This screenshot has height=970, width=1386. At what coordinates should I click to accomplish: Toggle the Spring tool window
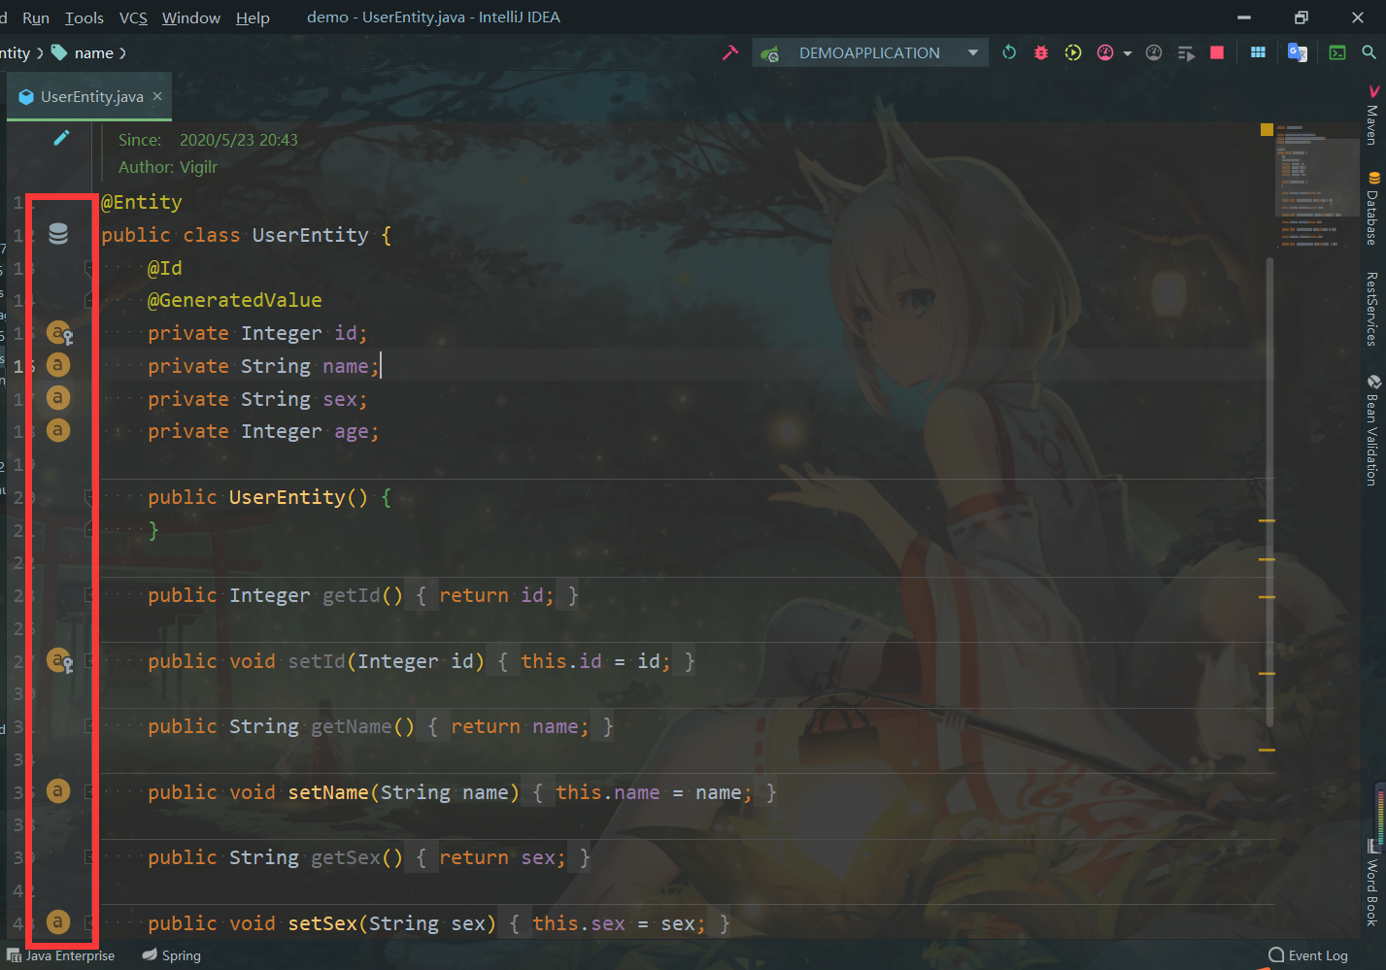(x=172, y=955)
